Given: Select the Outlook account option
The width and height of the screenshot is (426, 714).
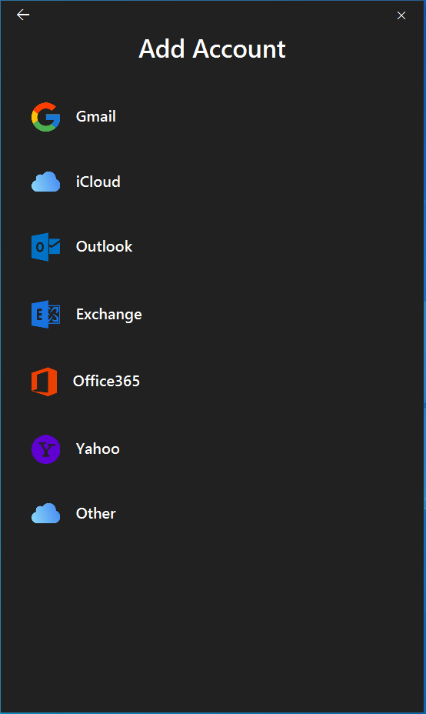Looking at the screenshot, I should (104, 246).
